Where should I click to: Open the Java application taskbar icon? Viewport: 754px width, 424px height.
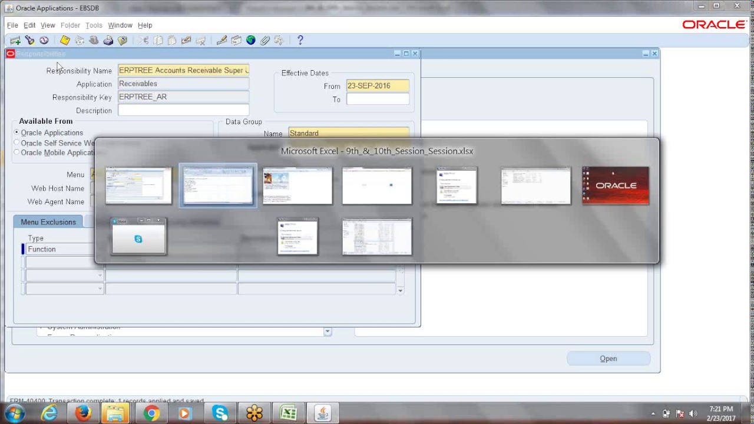tap(323, 413)
